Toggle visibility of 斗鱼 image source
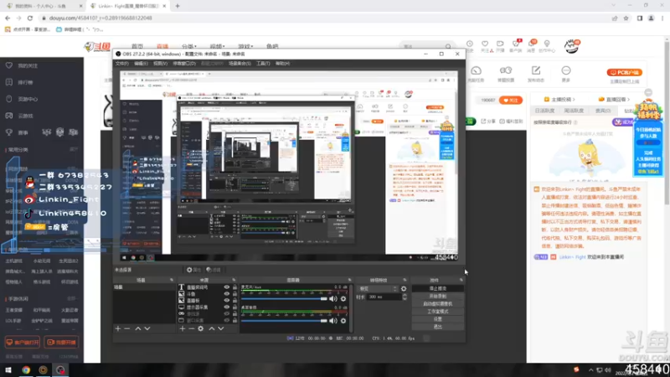This screenshot has height=377, width=670. (x=226, y=294)
